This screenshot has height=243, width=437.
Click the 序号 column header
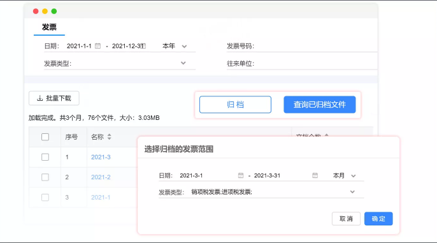pyautogui.click(x=71, y=137)
